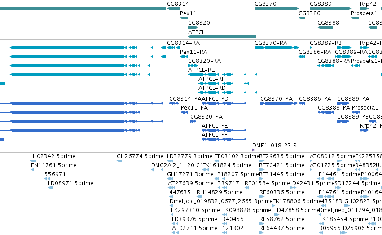Viewport: 382px width, 235px height.
Task: Select the ATPCL-PE protein label
Action: click(215, 126)
